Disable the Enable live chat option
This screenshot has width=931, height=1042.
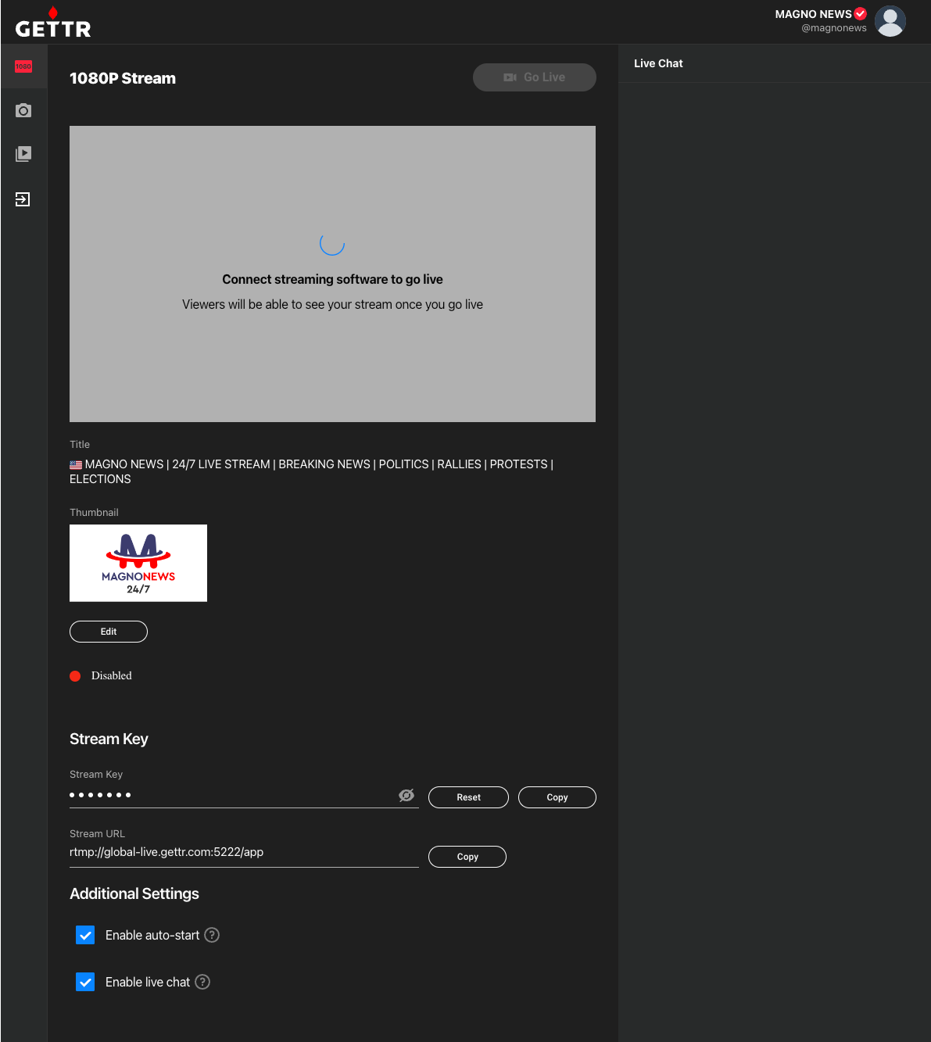click(85, 982)
